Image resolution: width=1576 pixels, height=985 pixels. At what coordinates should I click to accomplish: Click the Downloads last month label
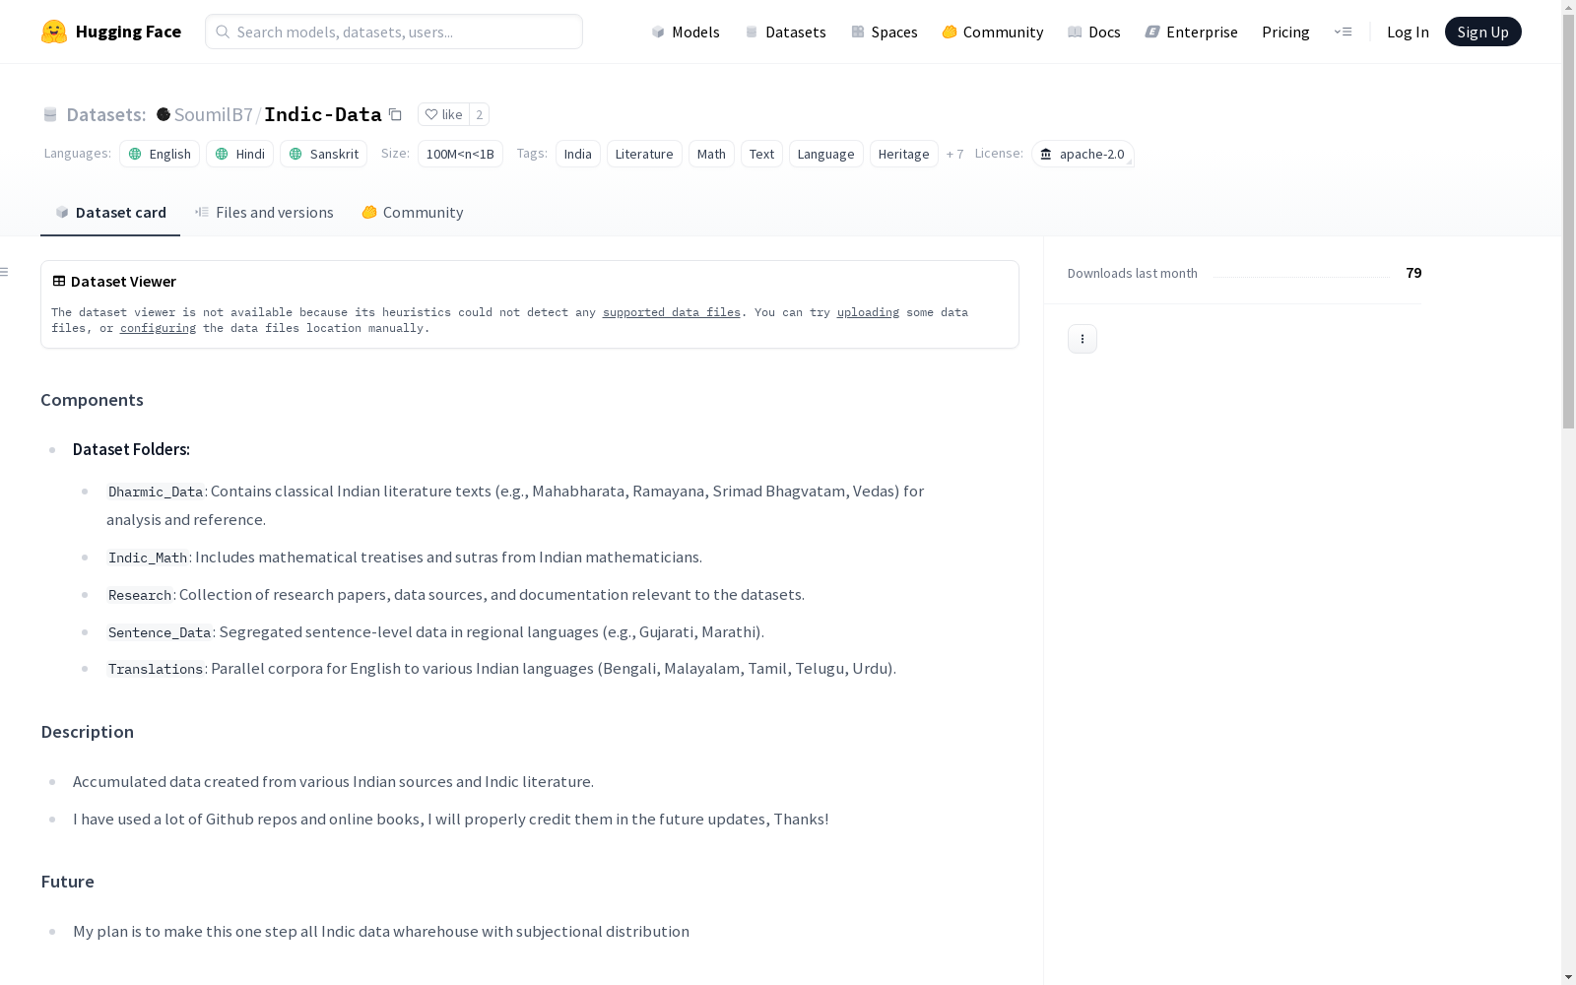pos(1132,274)
